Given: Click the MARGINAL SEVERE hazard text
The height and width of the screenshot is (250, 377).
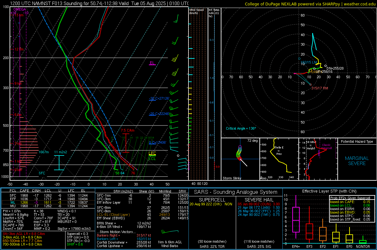Looking at the screenshot, I should pos(357,161).
